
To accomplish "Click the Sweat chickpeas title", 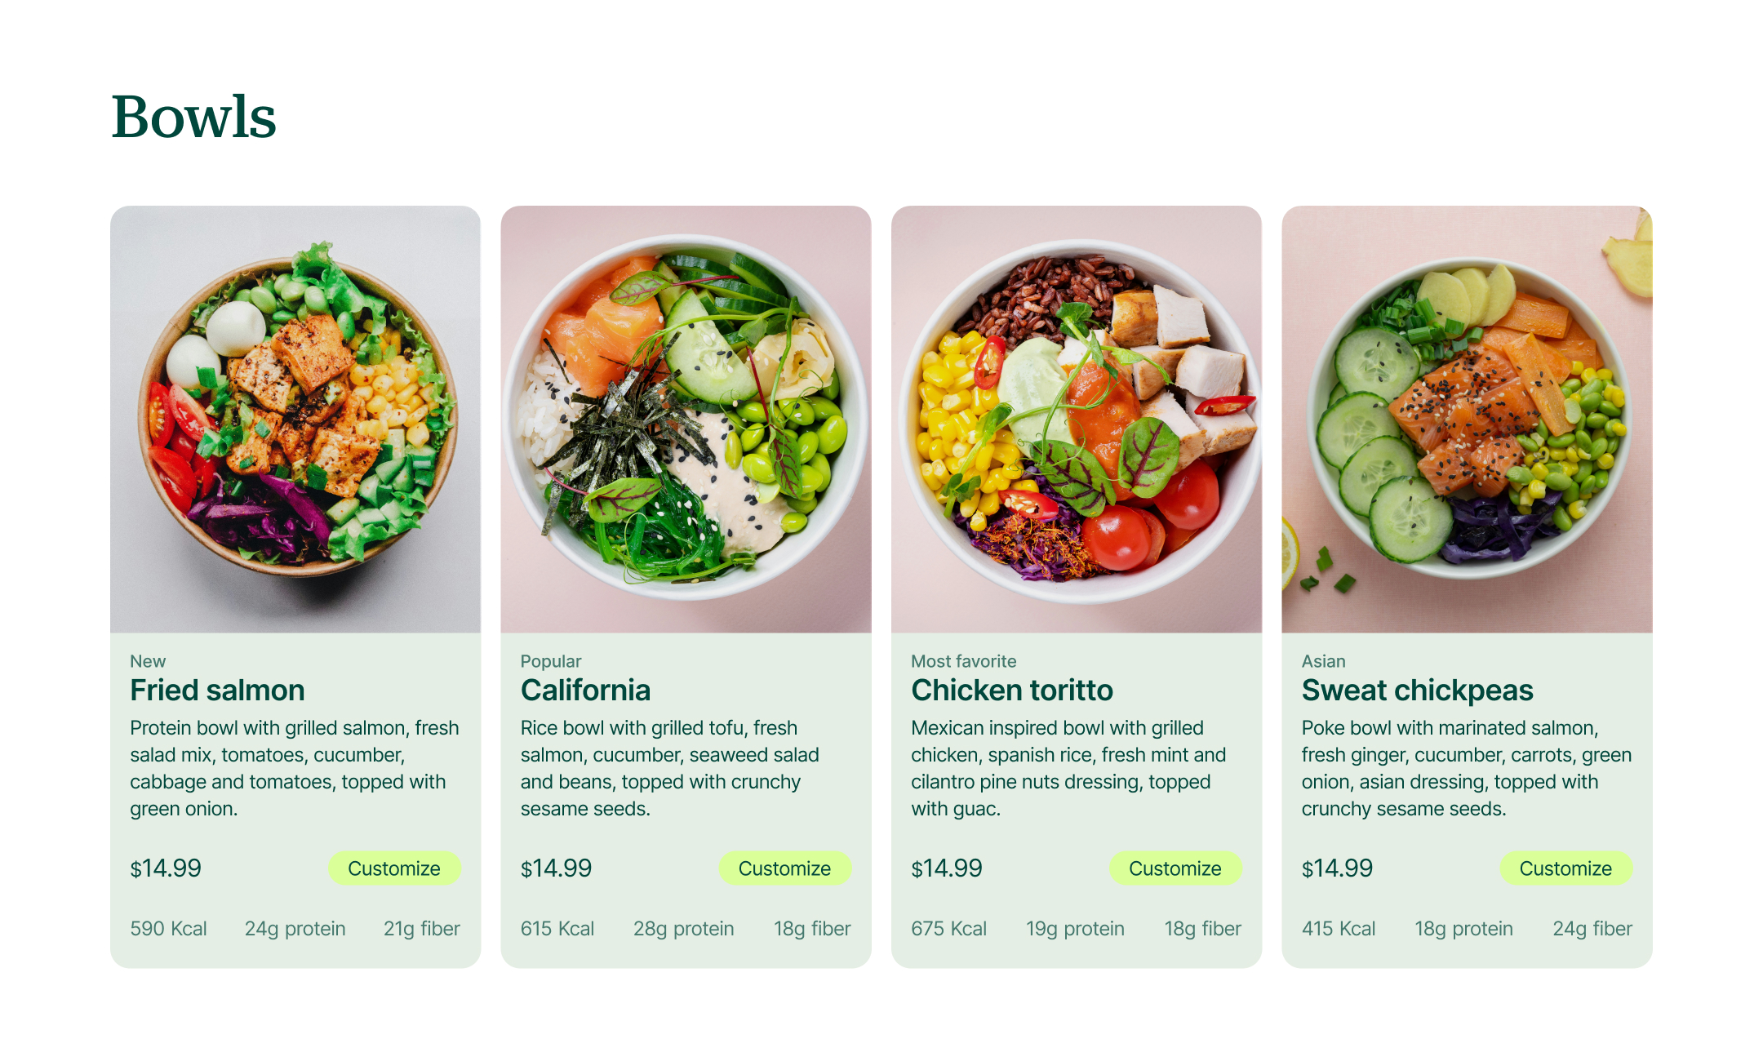I will pyautogui.click(x=1418, y=691).
